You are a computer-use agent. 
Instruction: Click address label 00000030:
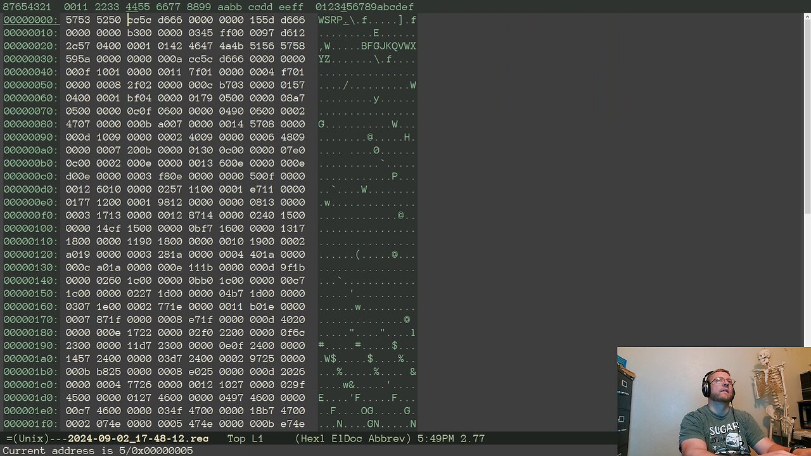point(30,59)
